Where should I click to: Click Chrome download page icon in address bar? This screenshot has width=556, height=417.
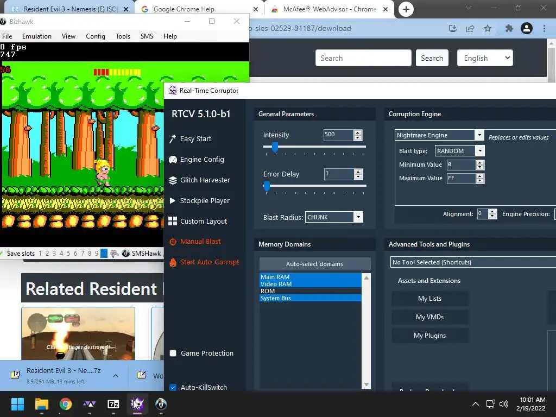[x=453, y=28]
